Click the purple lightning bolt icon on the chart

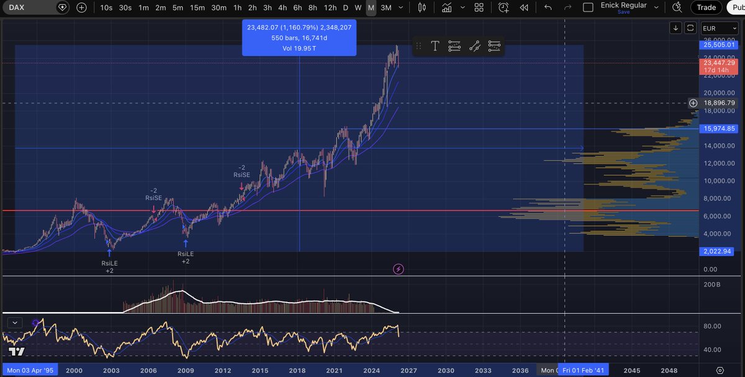click(x=399, y=269)
